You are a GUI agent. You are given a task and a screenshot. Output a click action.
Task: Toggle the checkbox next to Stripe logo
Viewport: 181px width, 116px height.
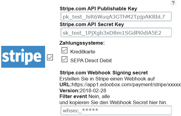coord(50,57)
